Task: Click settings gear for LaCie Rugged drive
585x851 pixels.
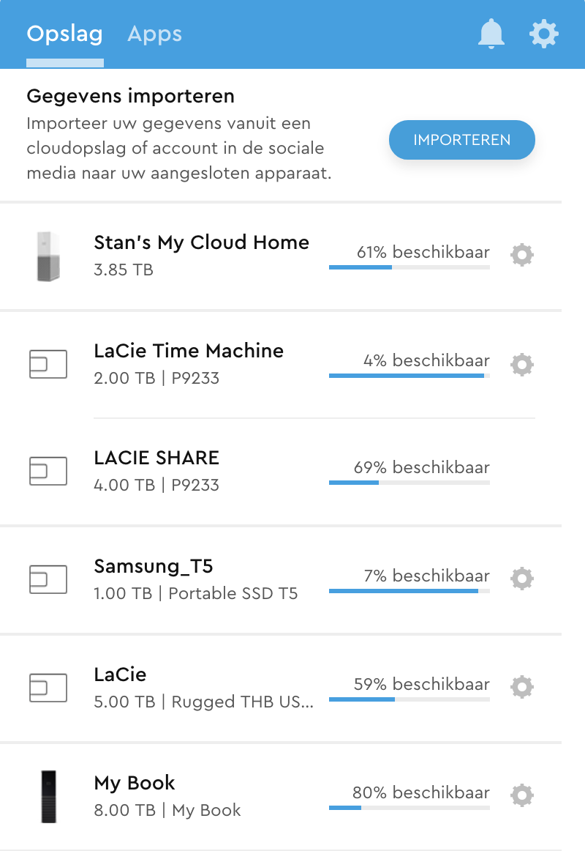Action: pyautogui.click(x=522, y=687)
